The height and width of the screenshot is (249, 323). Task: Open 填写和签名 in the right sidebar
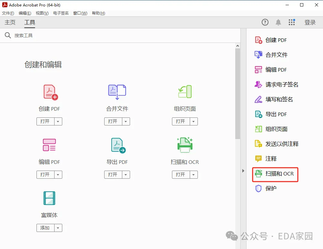click(x=274, y=99)
